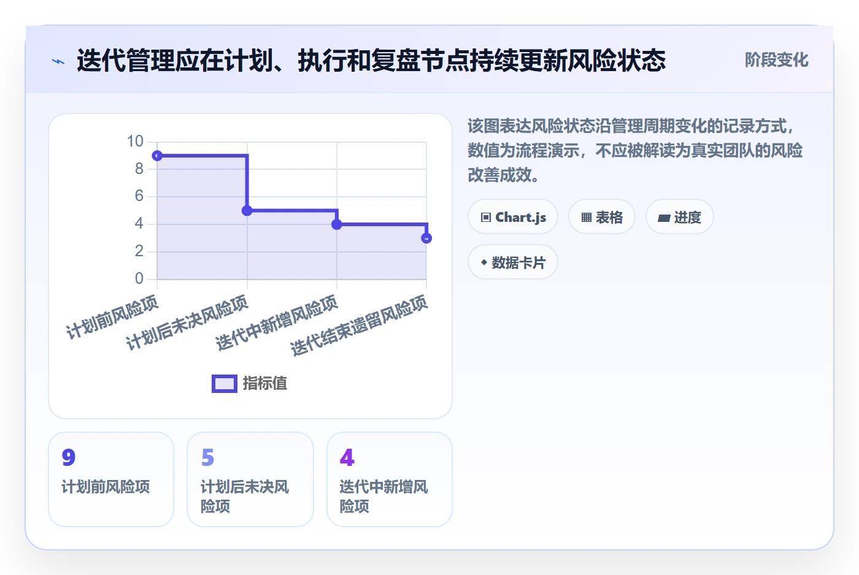Viewport: 859px width, 575px height.
Task: Click the chart data point at value 3
Action: (x=426, y=238)
